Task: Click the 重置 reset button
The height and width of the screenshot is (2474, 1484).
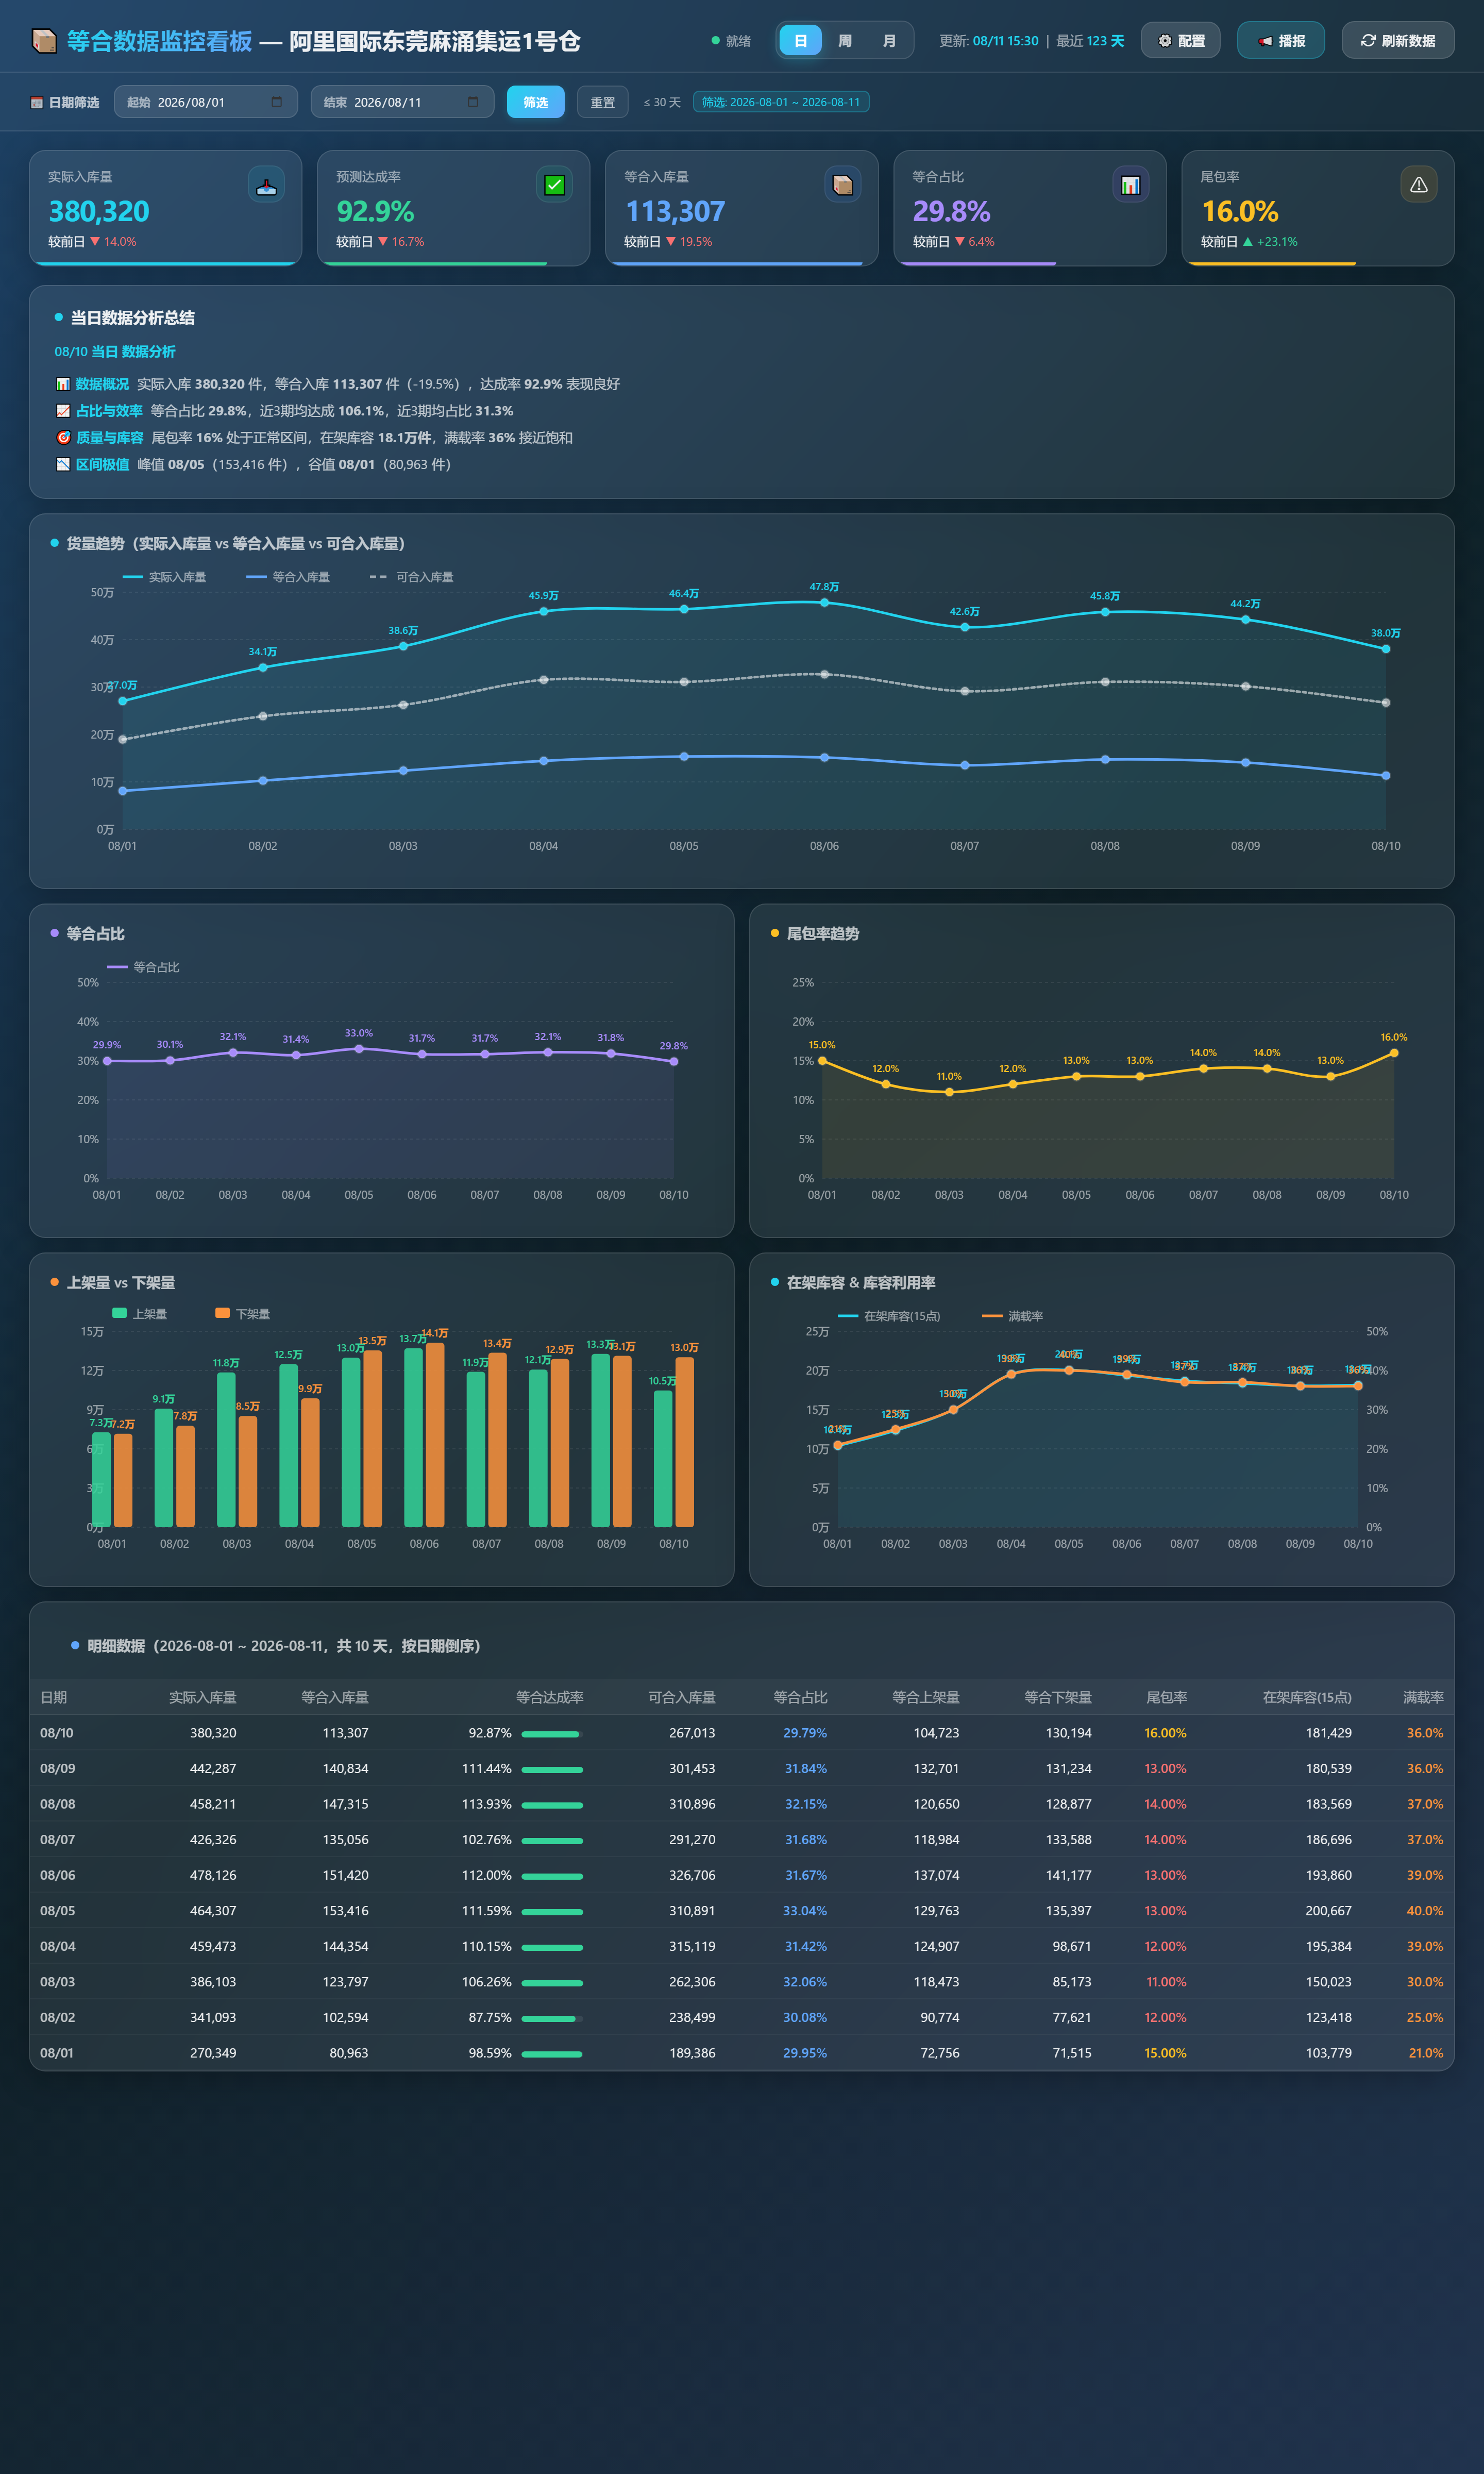Action: pos(602,102)
